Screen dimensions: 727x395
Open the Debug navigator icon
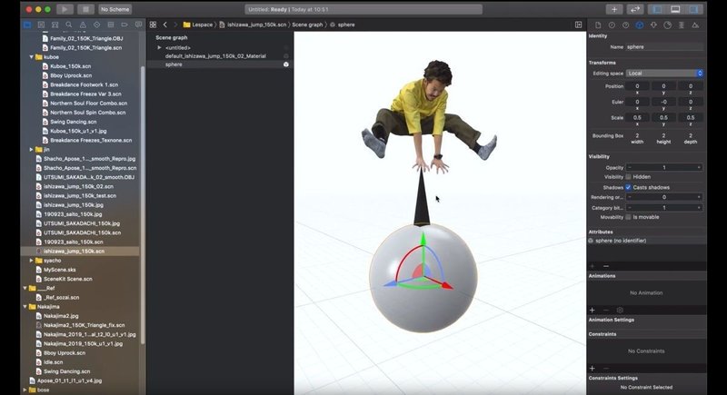pyautogui.click(x=110, y=25)
